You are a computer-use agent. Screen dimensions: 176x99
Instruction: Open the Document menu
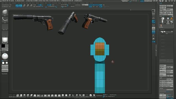coord(14,3)
